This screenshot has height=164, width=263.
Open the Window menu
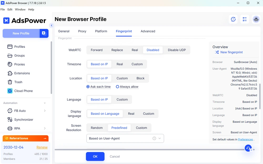pos(20,9)
